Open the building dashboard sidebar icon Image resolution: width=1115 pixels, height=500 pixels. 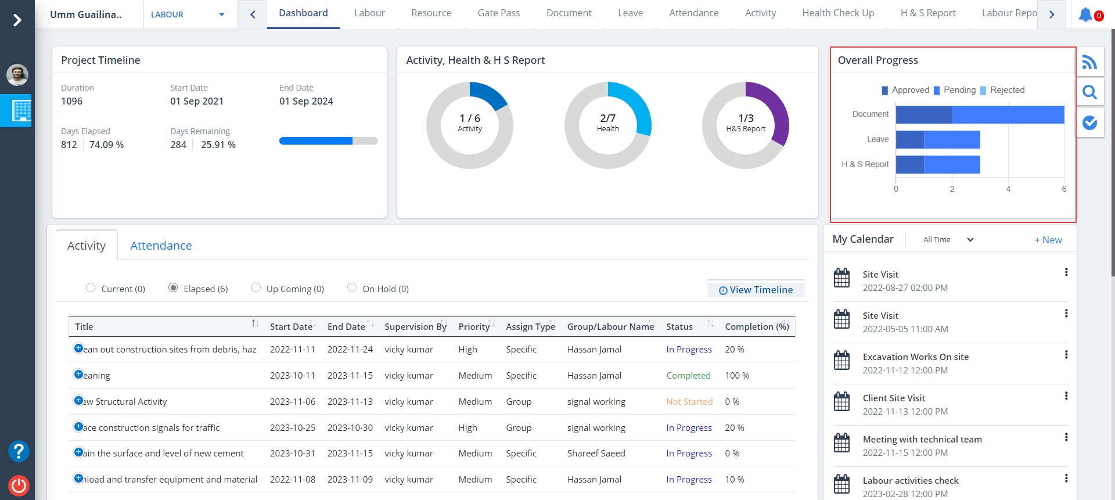click(21, 110)
